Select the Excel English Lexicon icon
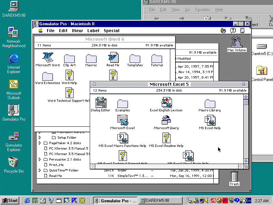The image size is (273, 205). [166, 103]
